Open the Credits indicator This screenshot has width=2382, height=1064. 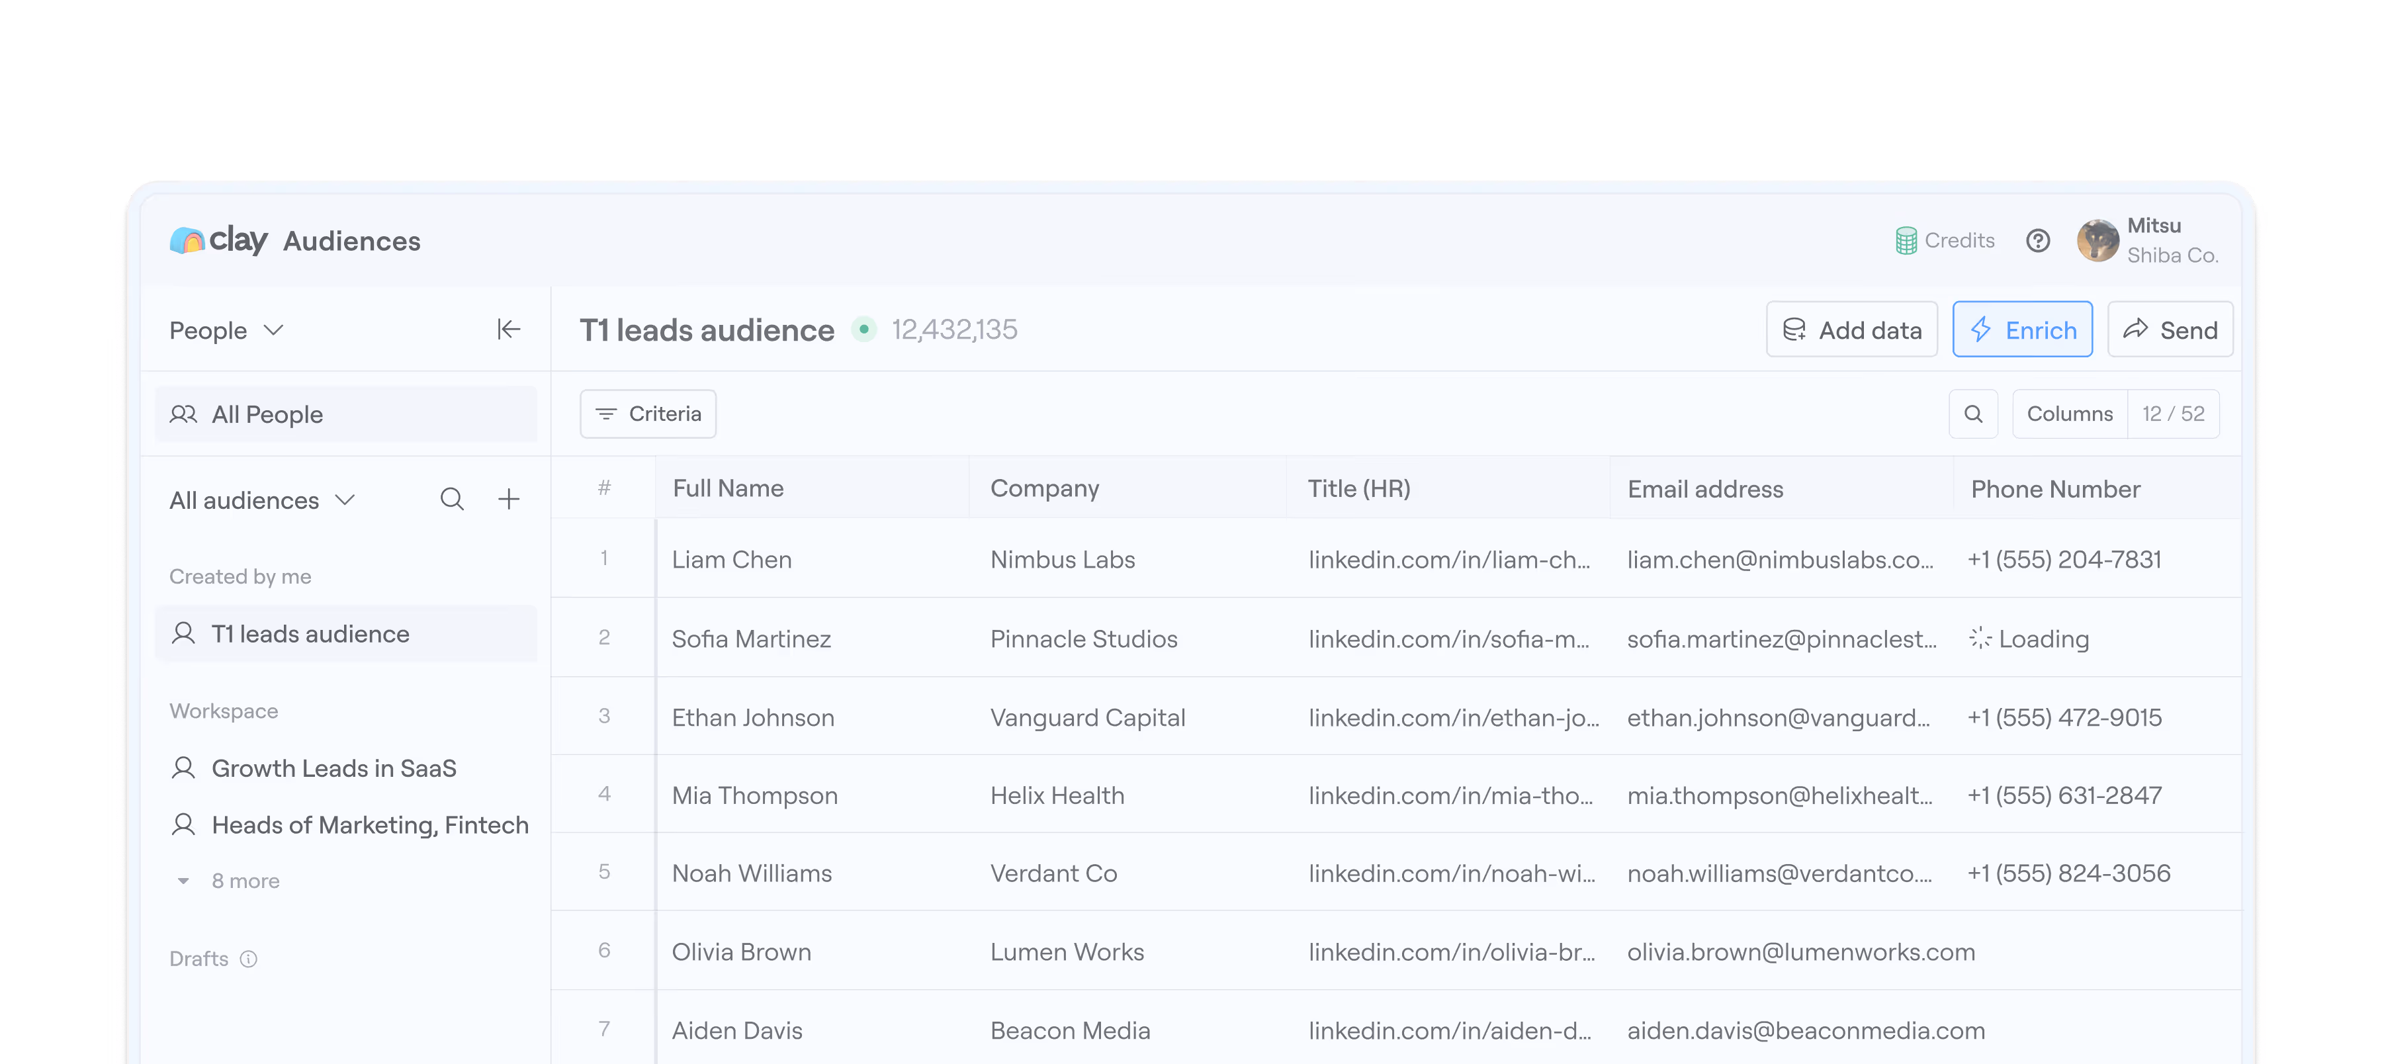1945,240
